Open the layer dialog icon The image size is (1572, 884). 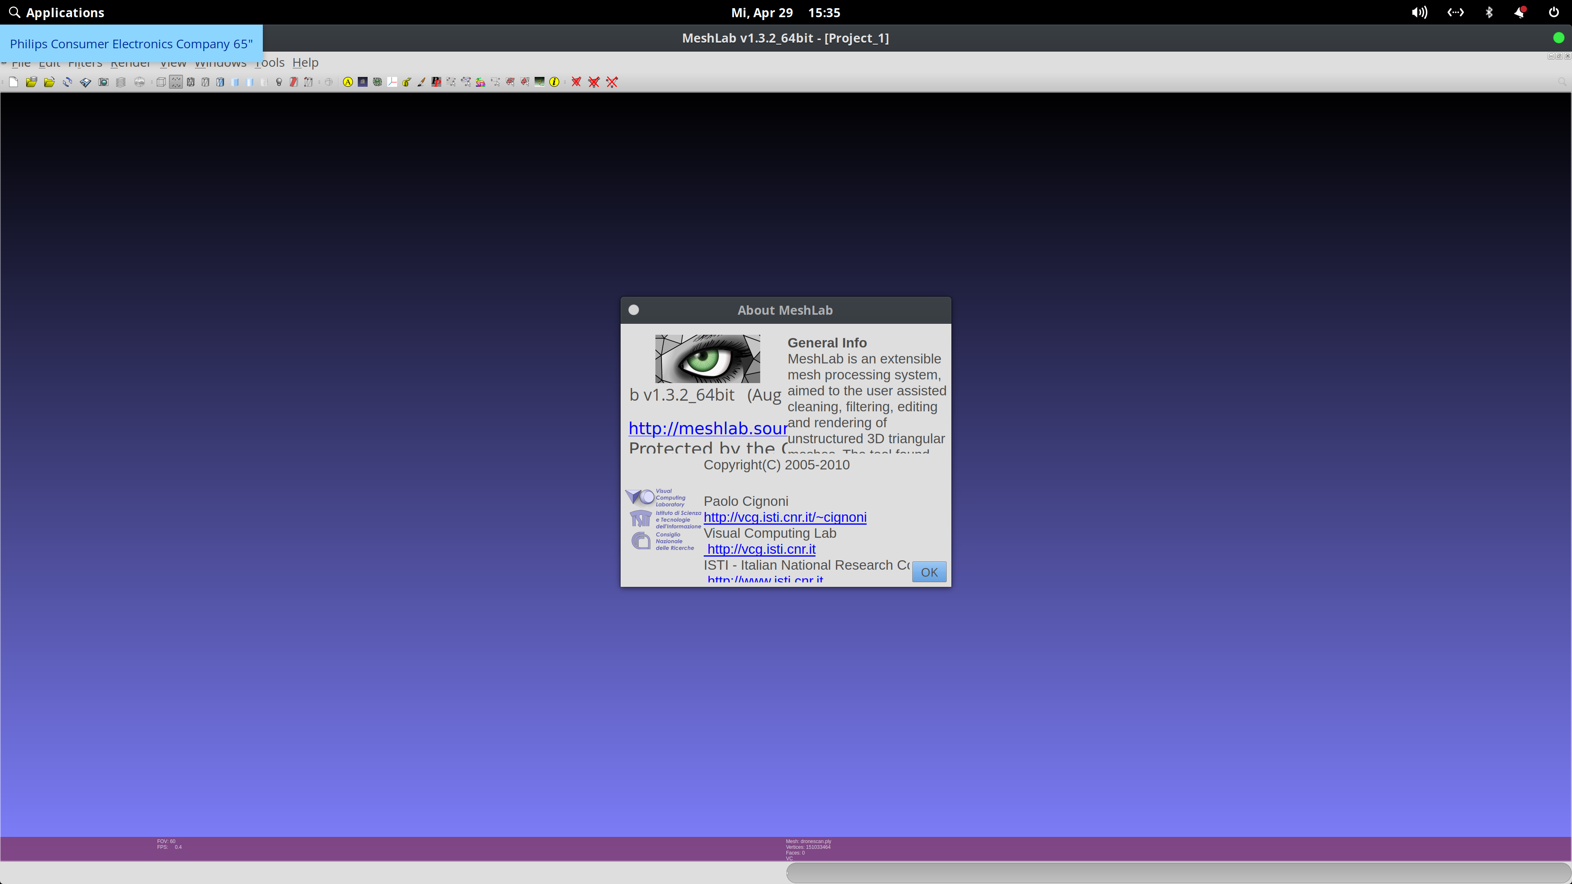click(120, 82)
